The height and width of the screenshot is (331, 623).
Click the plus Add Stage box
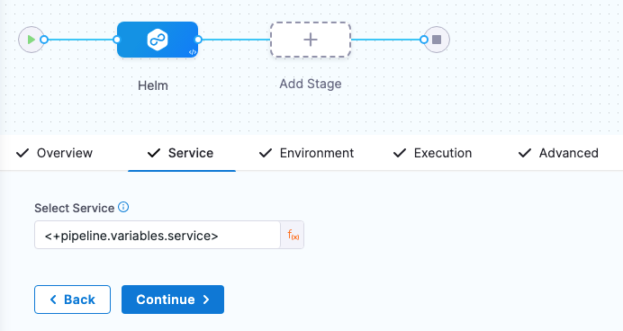tap(311, 40)
